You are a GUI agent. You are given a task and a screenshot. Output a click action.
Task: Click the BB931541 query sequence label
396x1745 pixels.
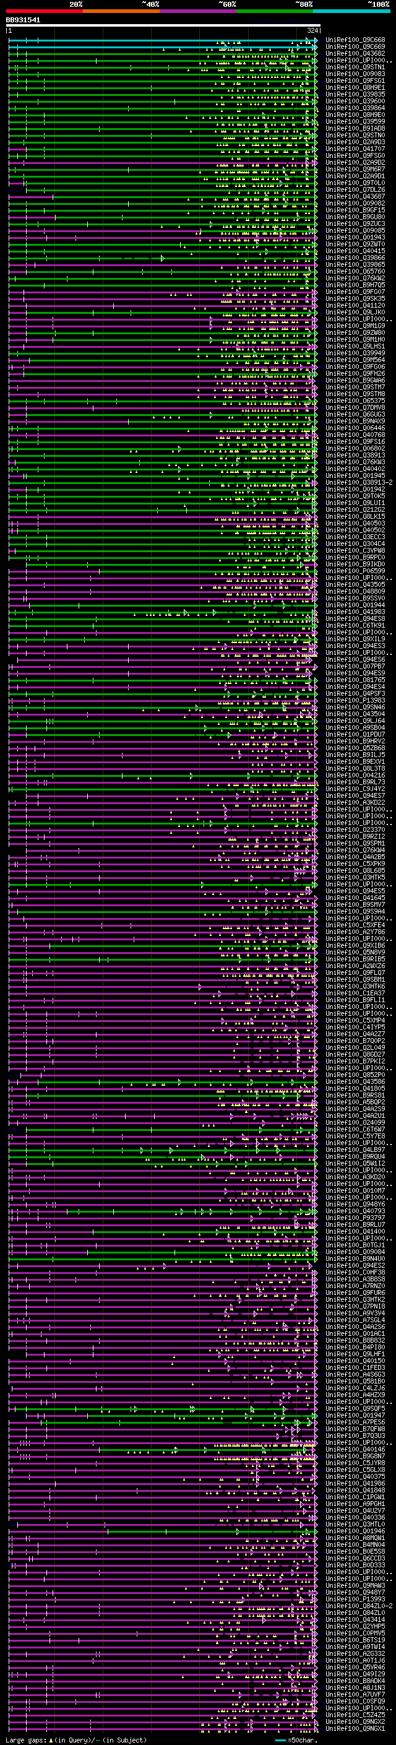coord(23,20)
